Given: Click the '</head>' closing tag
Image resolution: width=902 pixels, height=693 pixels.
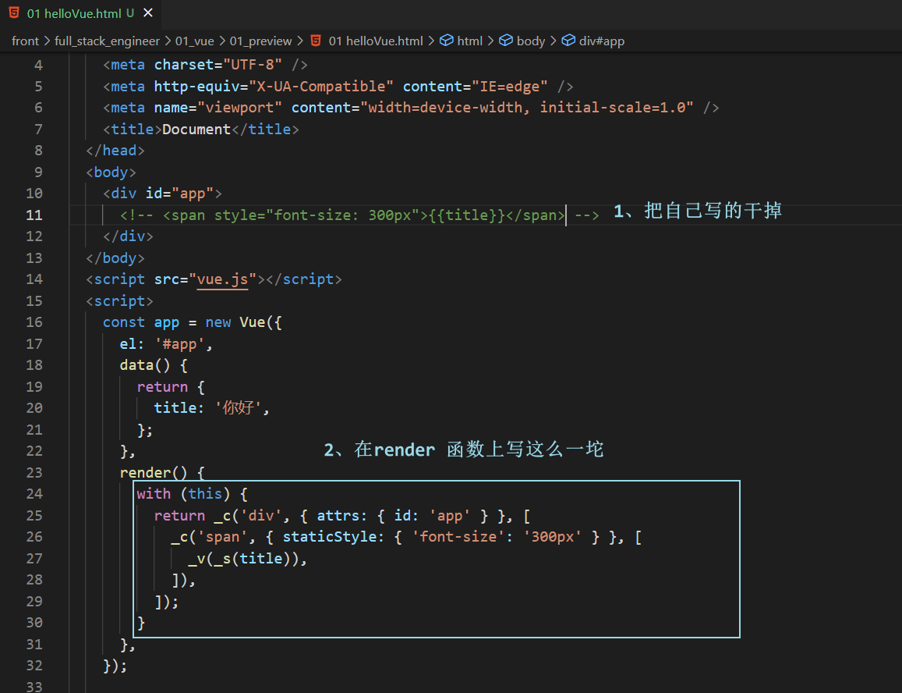Looking at the screenshot, I should 115,151.
